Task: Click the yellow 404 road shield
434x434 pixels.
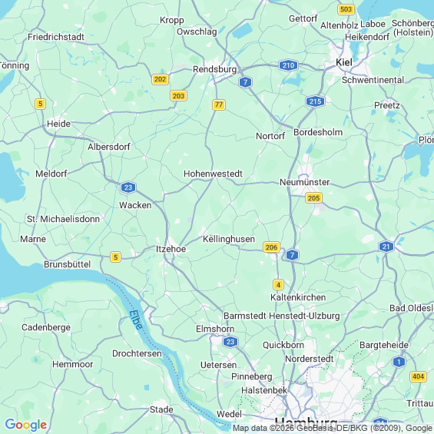Action: 418,376
